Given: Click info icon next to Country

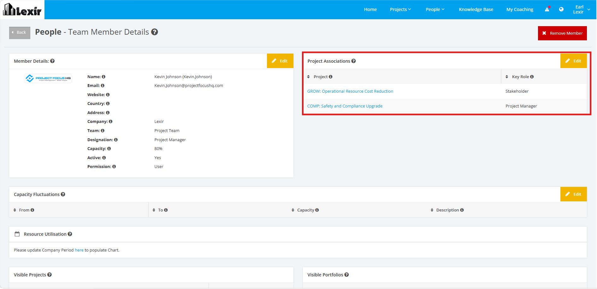Looking at the screenshot, I should point(108,104).
